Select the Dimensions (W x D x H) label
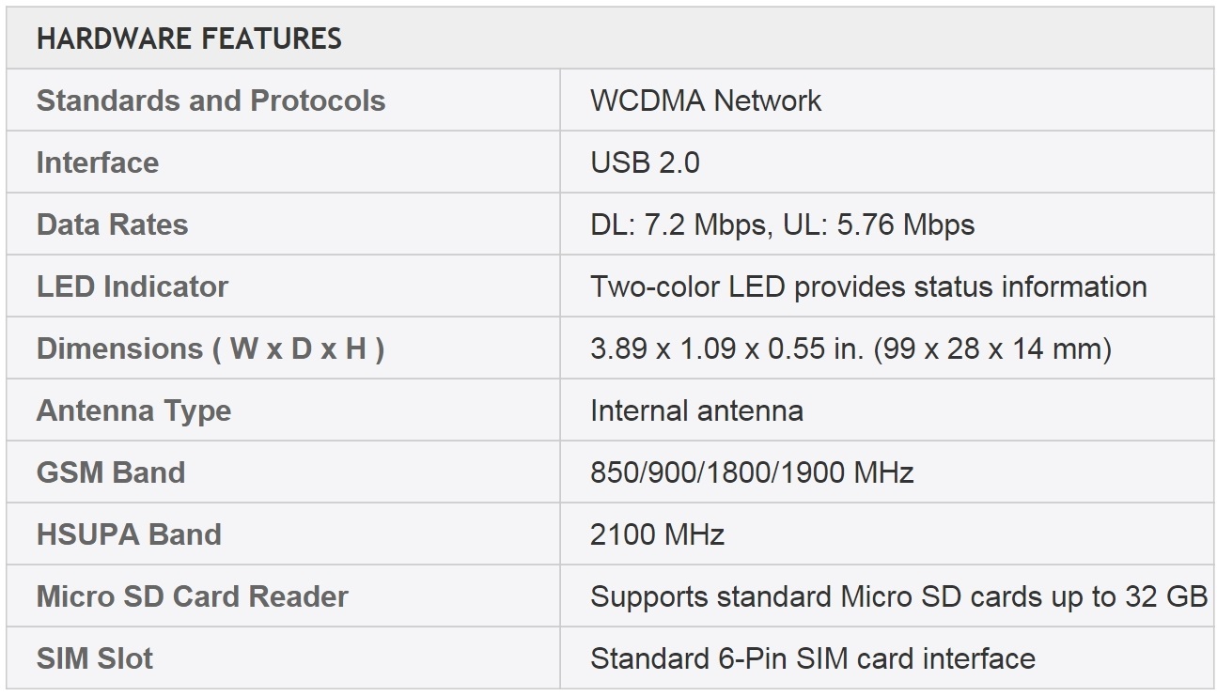Viewport: 1217px width, 696px height. click(211, 348)
